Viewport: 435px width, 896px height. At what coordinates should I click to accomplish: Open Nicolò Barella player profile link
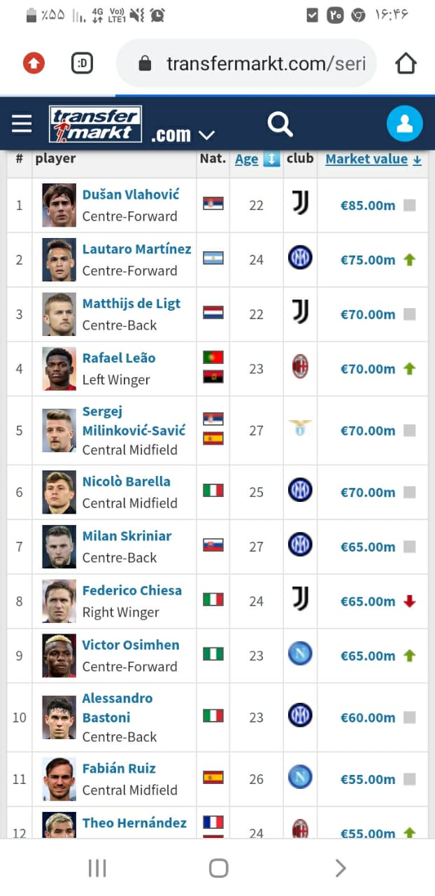126,482
